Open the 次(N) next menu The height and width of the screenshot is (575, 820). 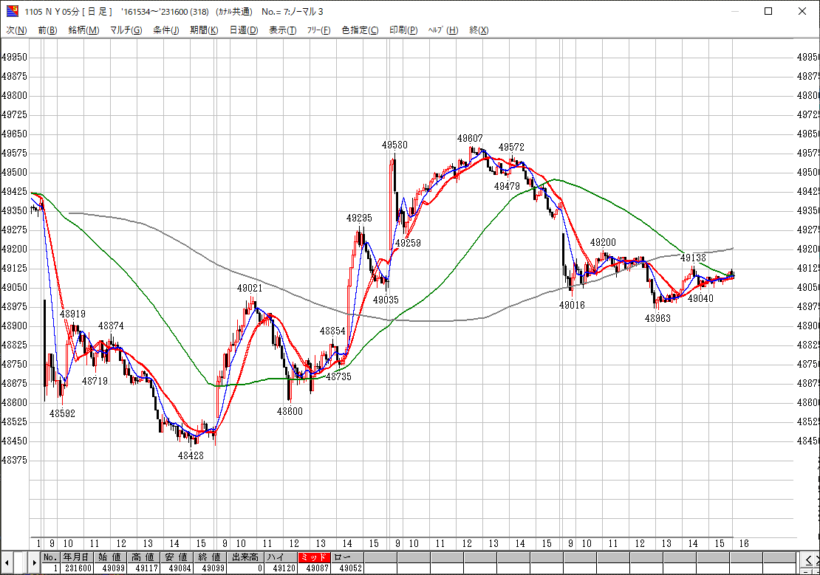(x=16, y=30)
